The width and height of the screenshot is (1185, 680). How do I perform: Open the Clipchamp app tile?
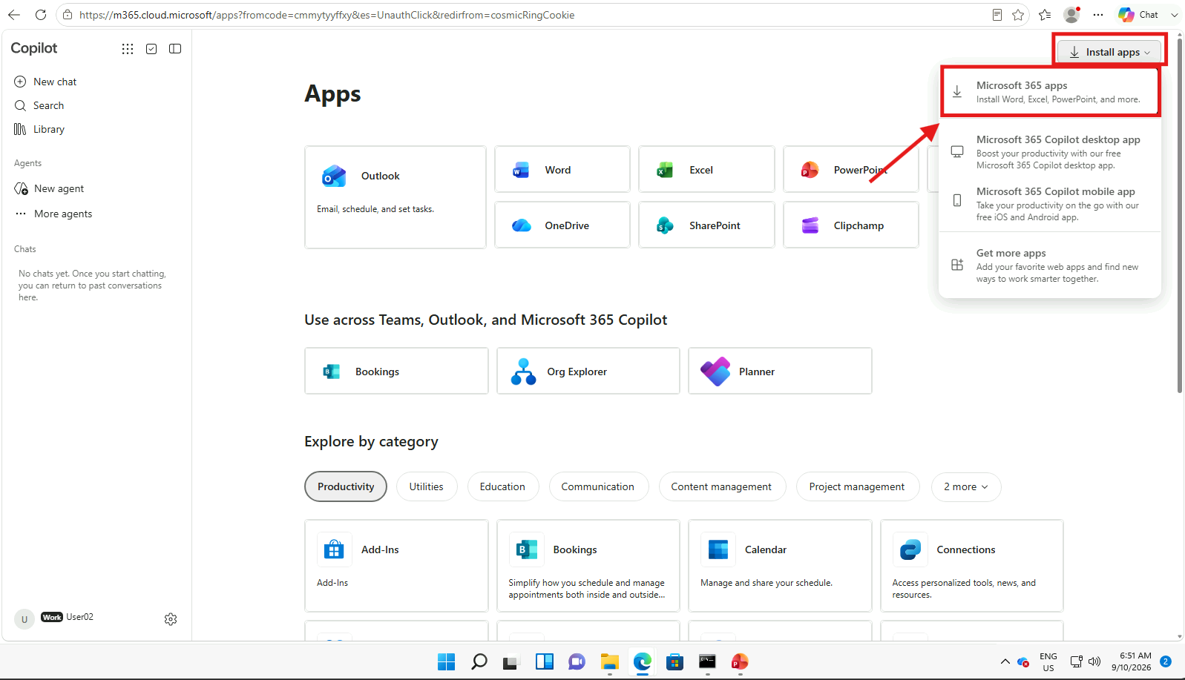[x=851, y=225]
